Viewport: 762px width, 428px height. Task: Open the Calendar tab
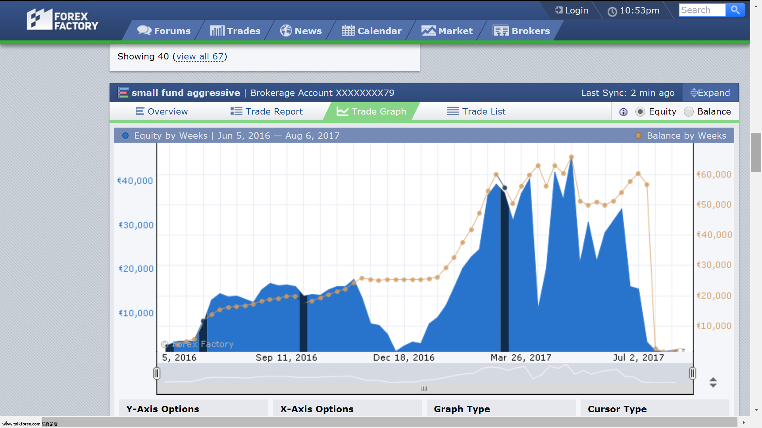click(x=371, y=31)
